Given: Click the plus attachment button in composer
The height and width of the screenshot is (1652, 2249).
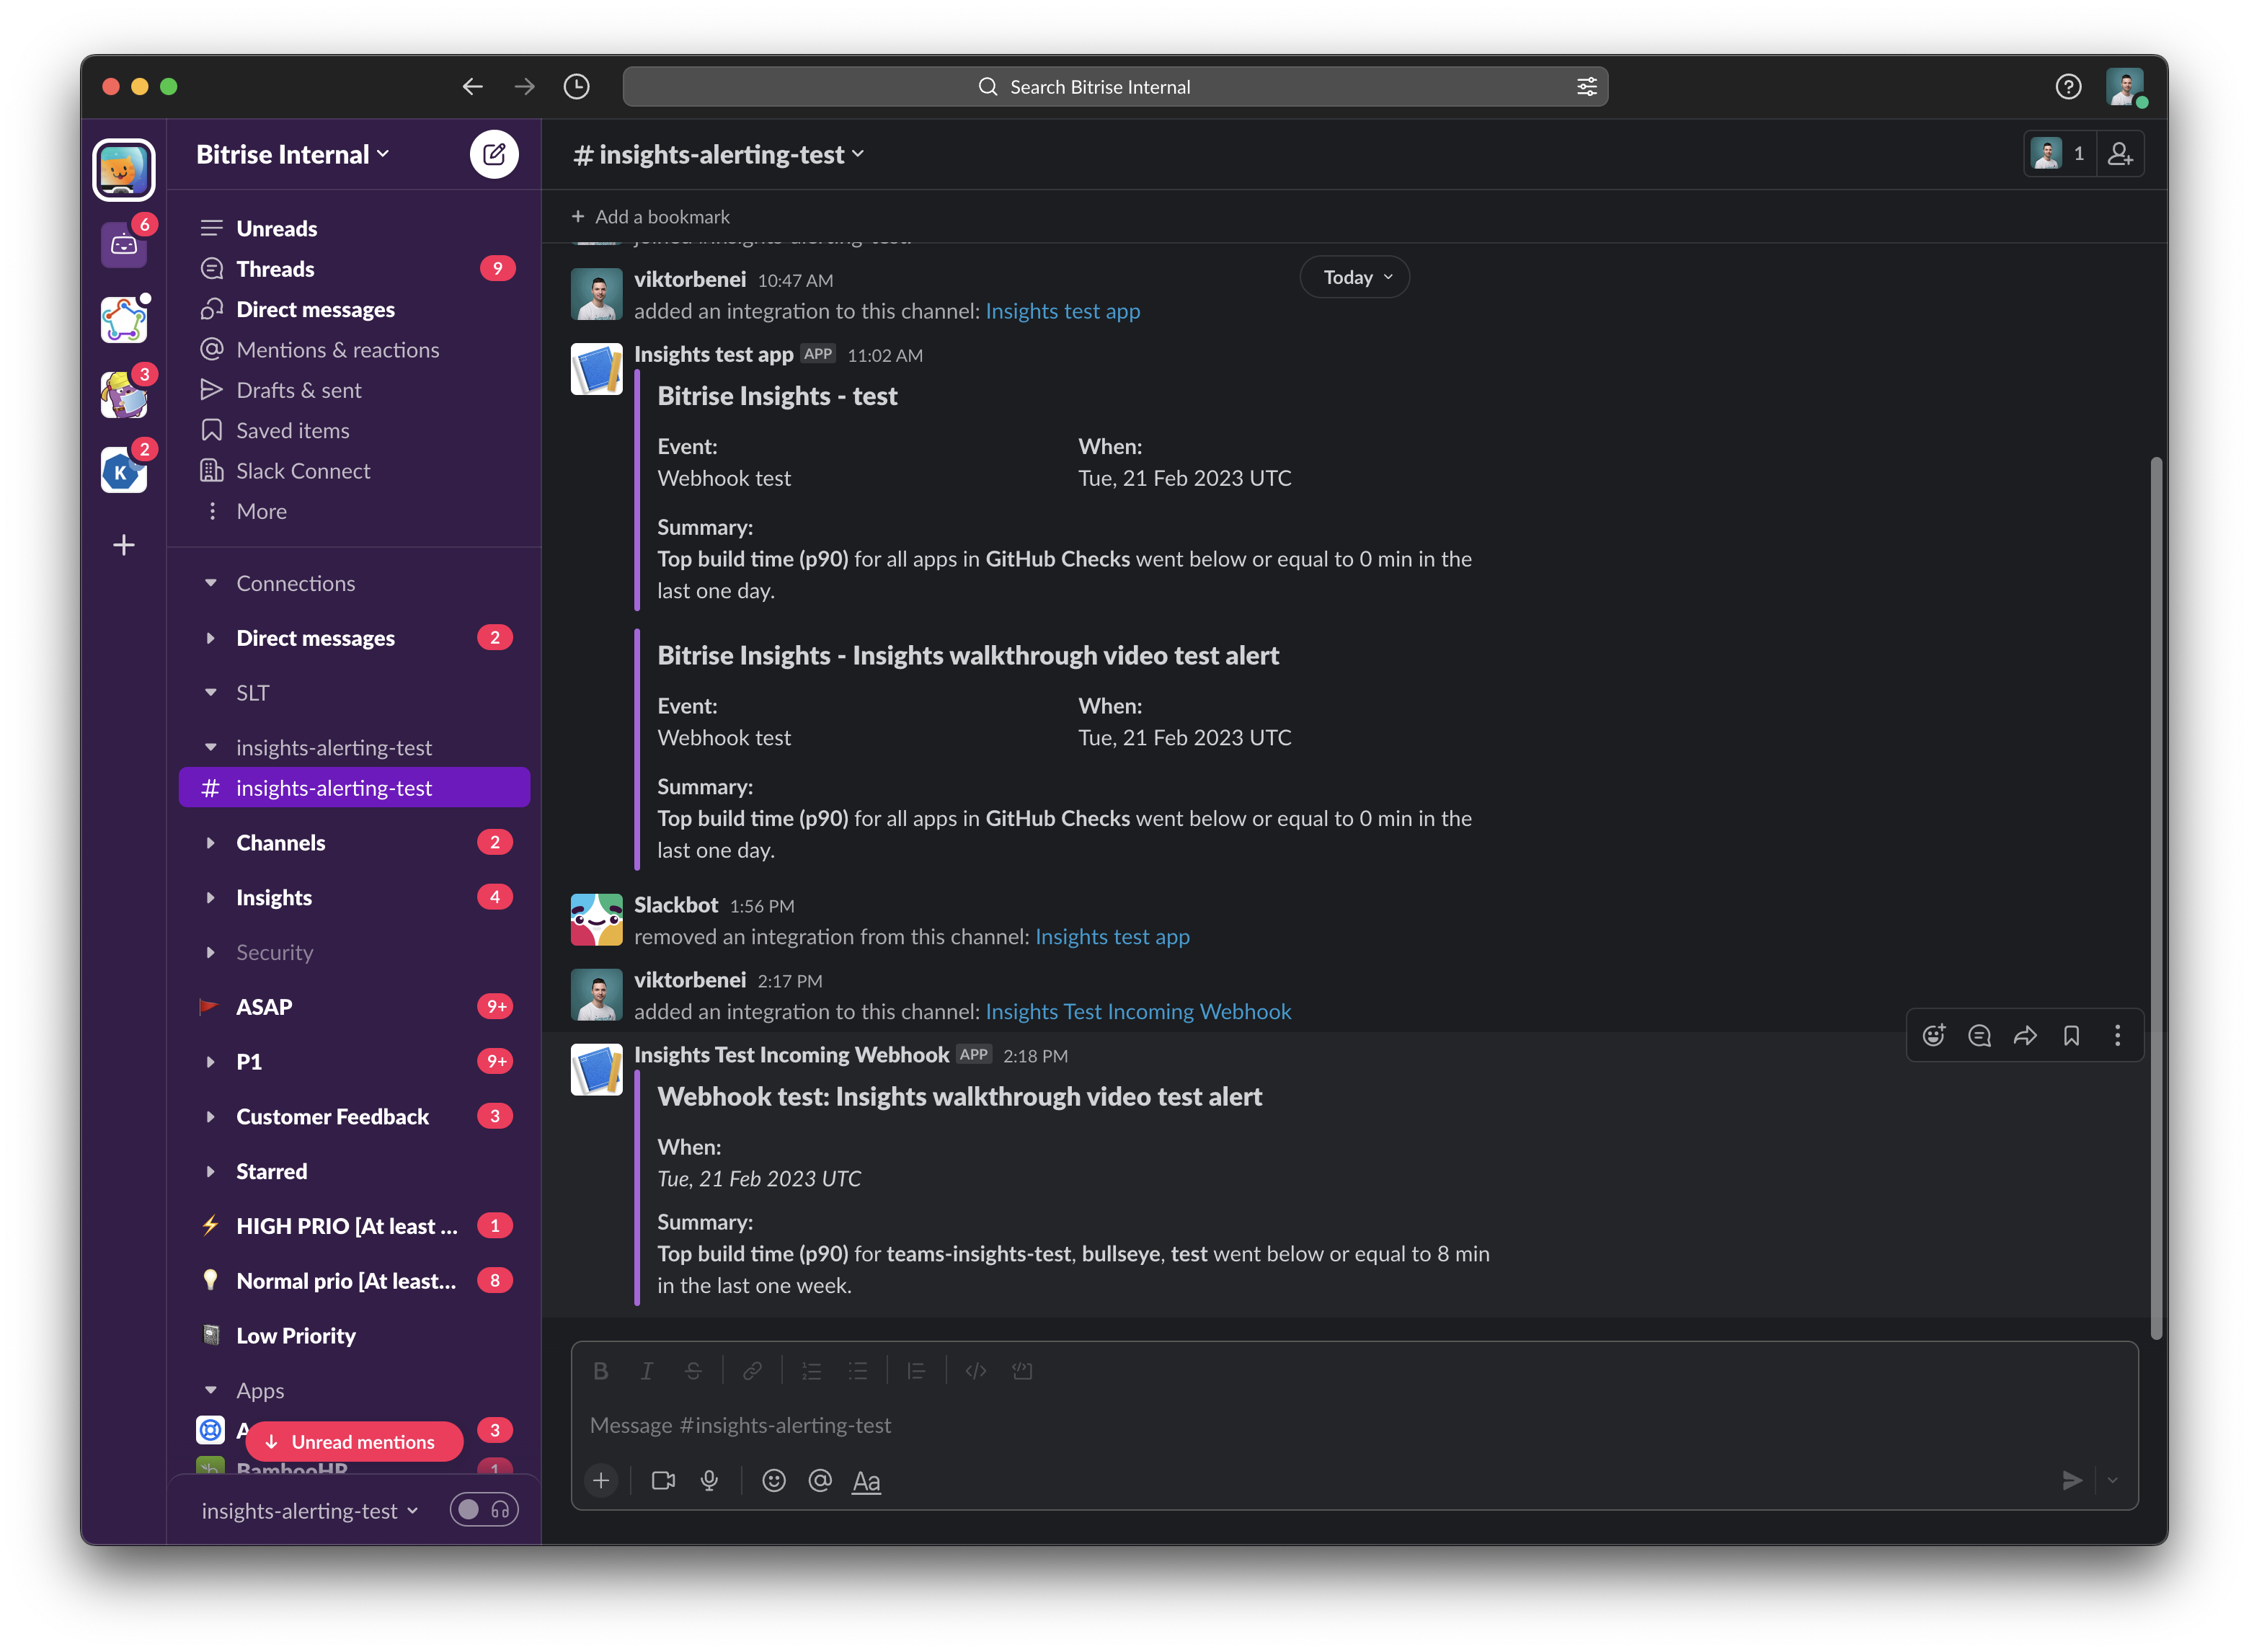Looking at the screenshot, I should 601,1480.
